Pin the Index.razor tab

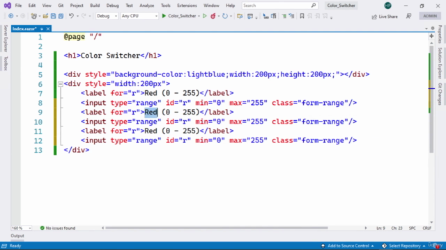pyautogui.click(x=42, y=28)
